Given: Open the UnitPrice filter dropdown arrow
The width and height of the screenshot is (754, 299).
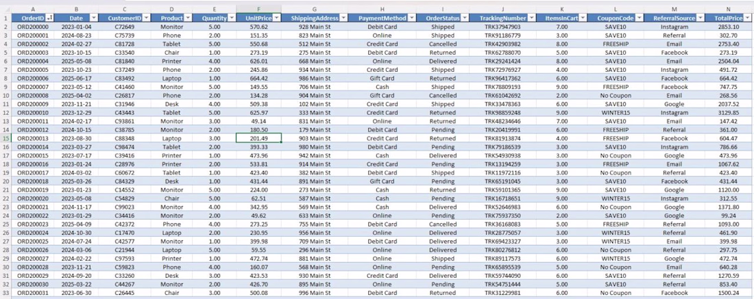Looking at the screenshot, I should tap(277, 18).
